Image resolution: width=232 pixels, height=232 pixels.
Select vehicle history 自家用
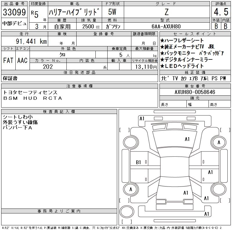click(x=62, y=27)
